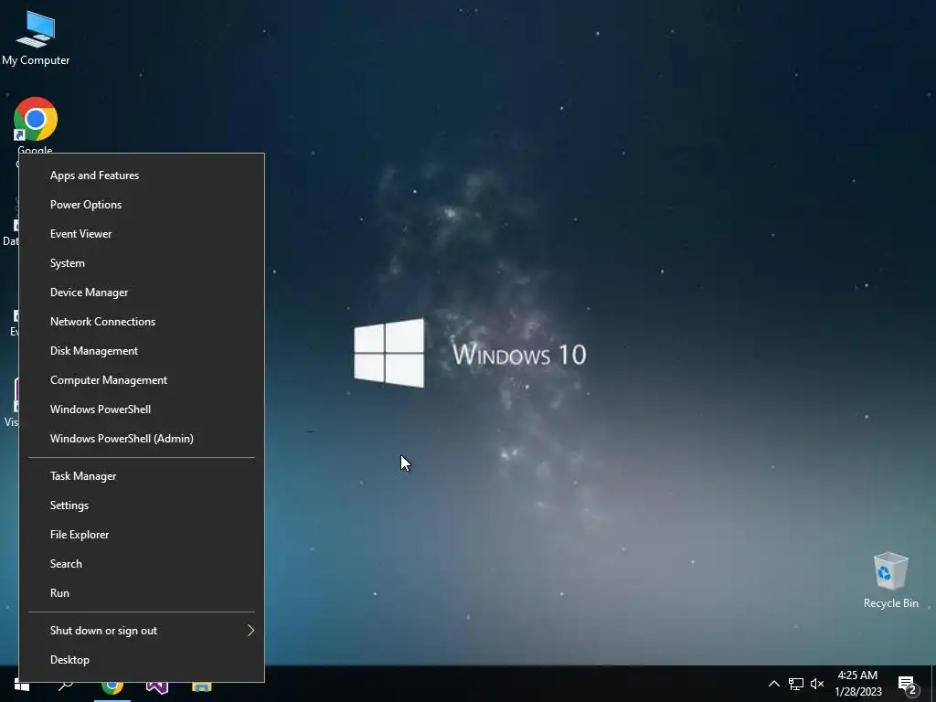The height and width of the screenshot is (702, 936).
Task: Open the Action Center notifications icon
Action: click(908, 686)
